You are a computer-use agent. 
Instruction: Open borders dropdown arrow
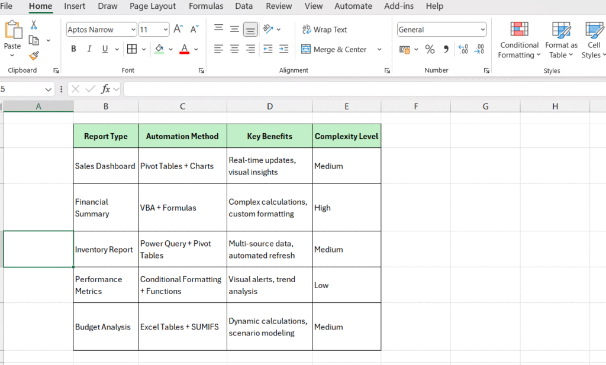pyautogui.click(x=144, y=50)
